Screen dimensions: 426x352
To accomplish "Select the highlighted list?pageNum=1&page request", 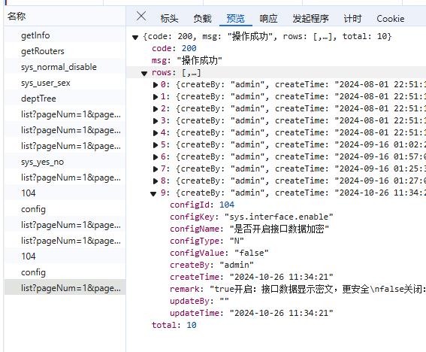I will (65, 288).
